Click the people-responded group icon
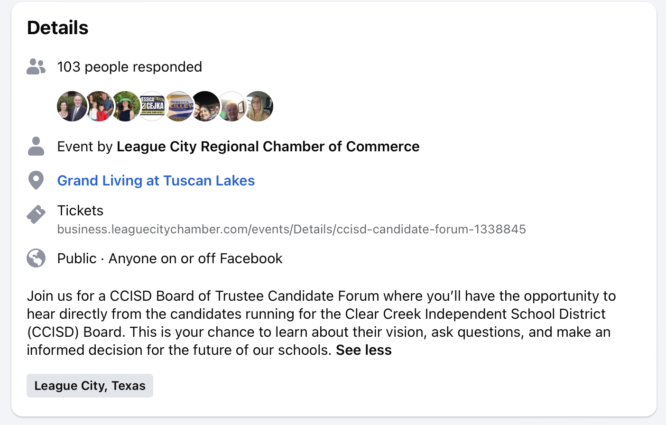Viewport: 666px width, 425px height. coord(36,66)
